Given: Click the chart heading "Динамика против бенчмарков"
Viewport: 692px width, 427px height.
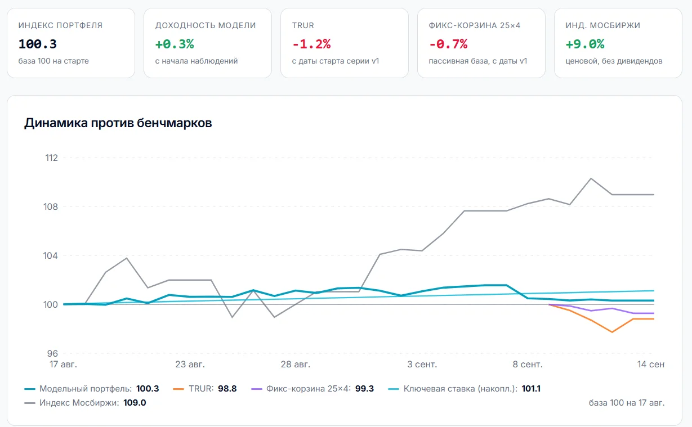Looking at the screenshot, I should 118,123.
